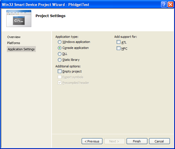
Task: Click the Additional options label
Action: [x=68, y=66]
